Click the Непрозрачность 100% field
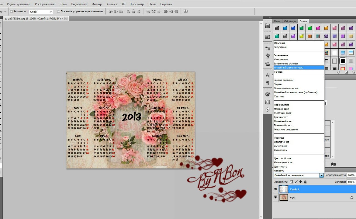The image size is (356, 219). (x=351, y=175)
